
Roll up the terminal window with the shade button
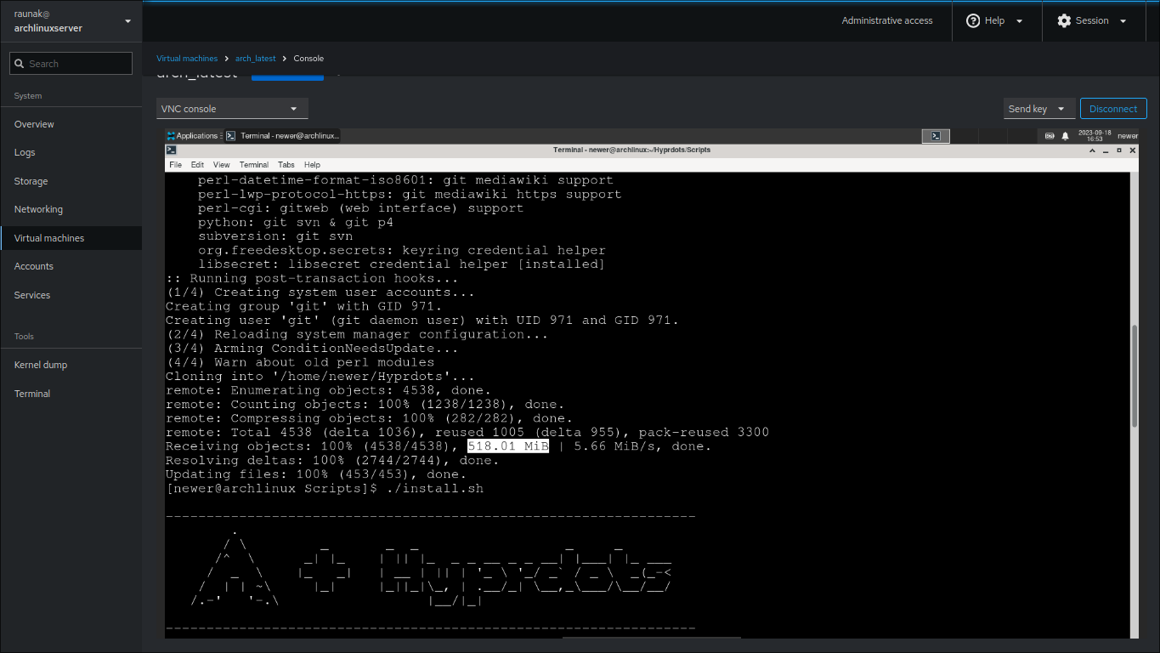(x=1092, y=150)
